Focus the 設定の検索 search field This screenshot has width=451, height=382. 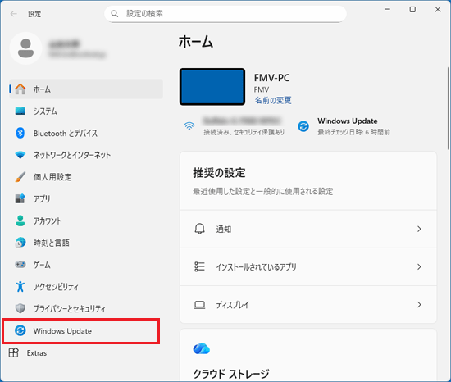pyautogui.click(x=225, y=14)
